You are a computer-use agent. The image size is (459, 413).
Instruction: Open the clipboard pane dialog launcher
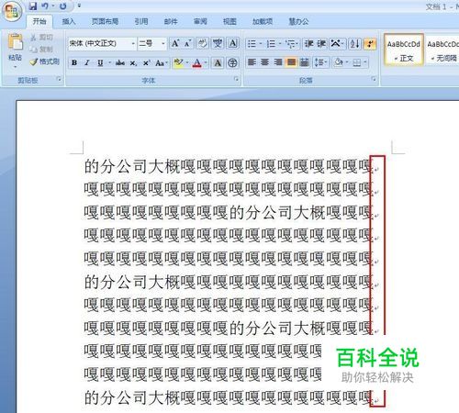(59, 80)
